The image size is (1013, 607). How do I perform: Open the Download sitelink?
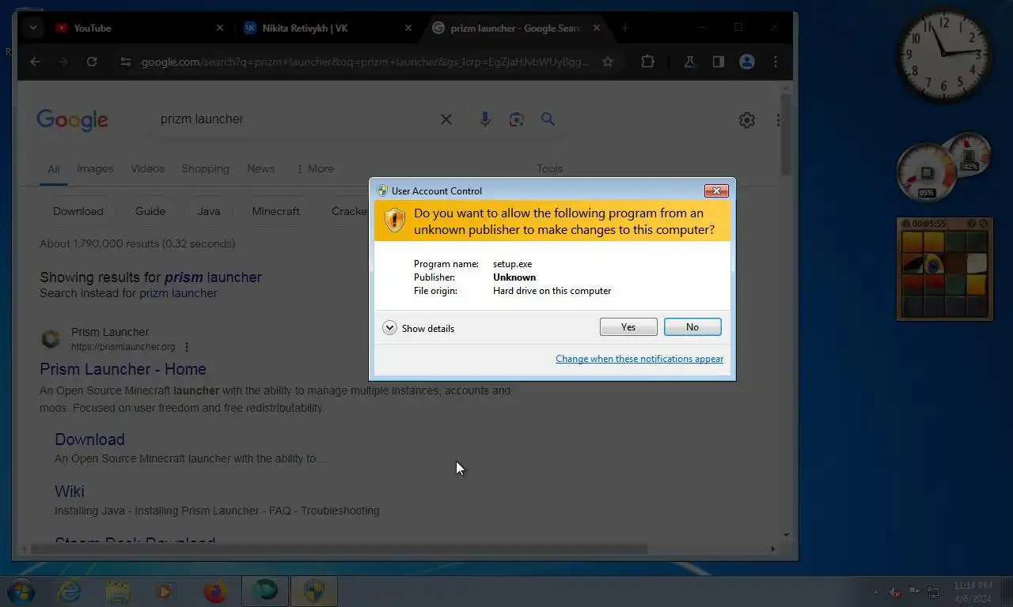[89, 439]
